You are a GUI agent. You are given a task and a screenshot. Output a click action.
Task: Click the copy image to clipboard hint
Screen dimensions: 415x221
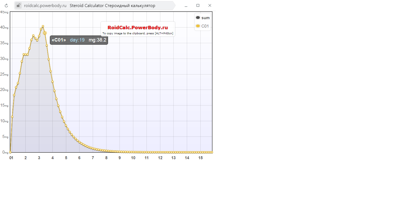(x=138, y=33)
